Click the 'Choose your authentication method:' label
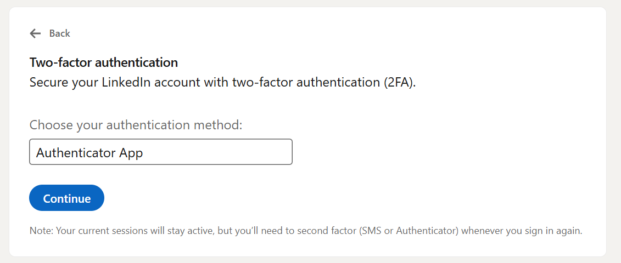 click(x=136, y=125)
